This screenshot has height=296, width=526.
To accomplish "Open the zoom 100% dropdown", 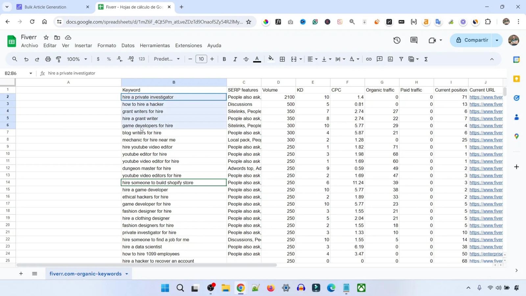I will (x=77, y=59).
